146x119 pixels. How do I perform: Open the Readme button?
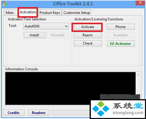click(x=39, y=113)
